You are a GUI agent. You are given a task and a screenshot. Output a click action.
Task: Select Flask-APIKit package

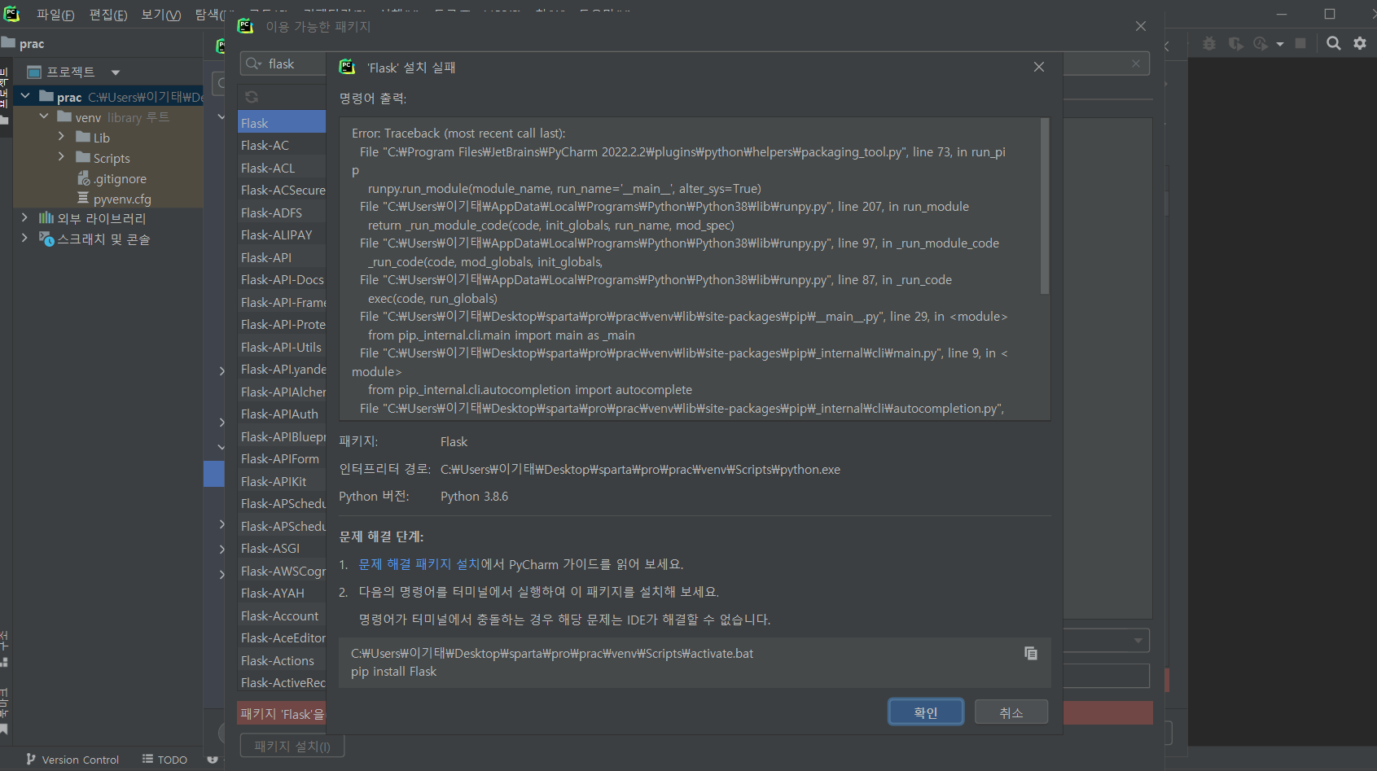pos(282,481)
